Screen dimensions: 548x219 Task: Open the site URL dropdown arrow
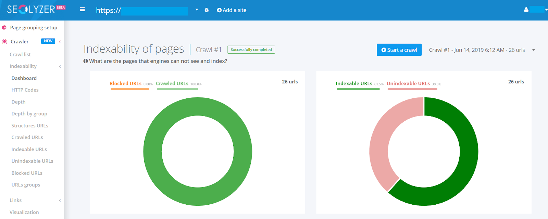197,10
